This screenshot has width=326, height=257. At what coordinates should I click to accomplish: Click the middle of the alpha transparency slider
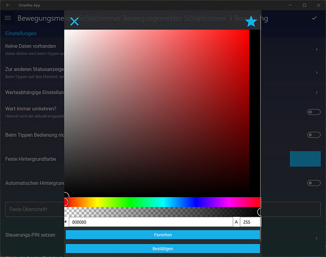[162, 212]
